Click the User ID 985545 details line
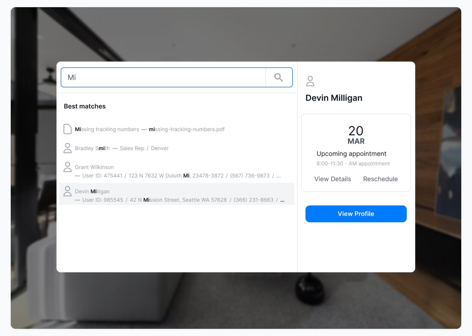472x336 pixels. point(180,200)
